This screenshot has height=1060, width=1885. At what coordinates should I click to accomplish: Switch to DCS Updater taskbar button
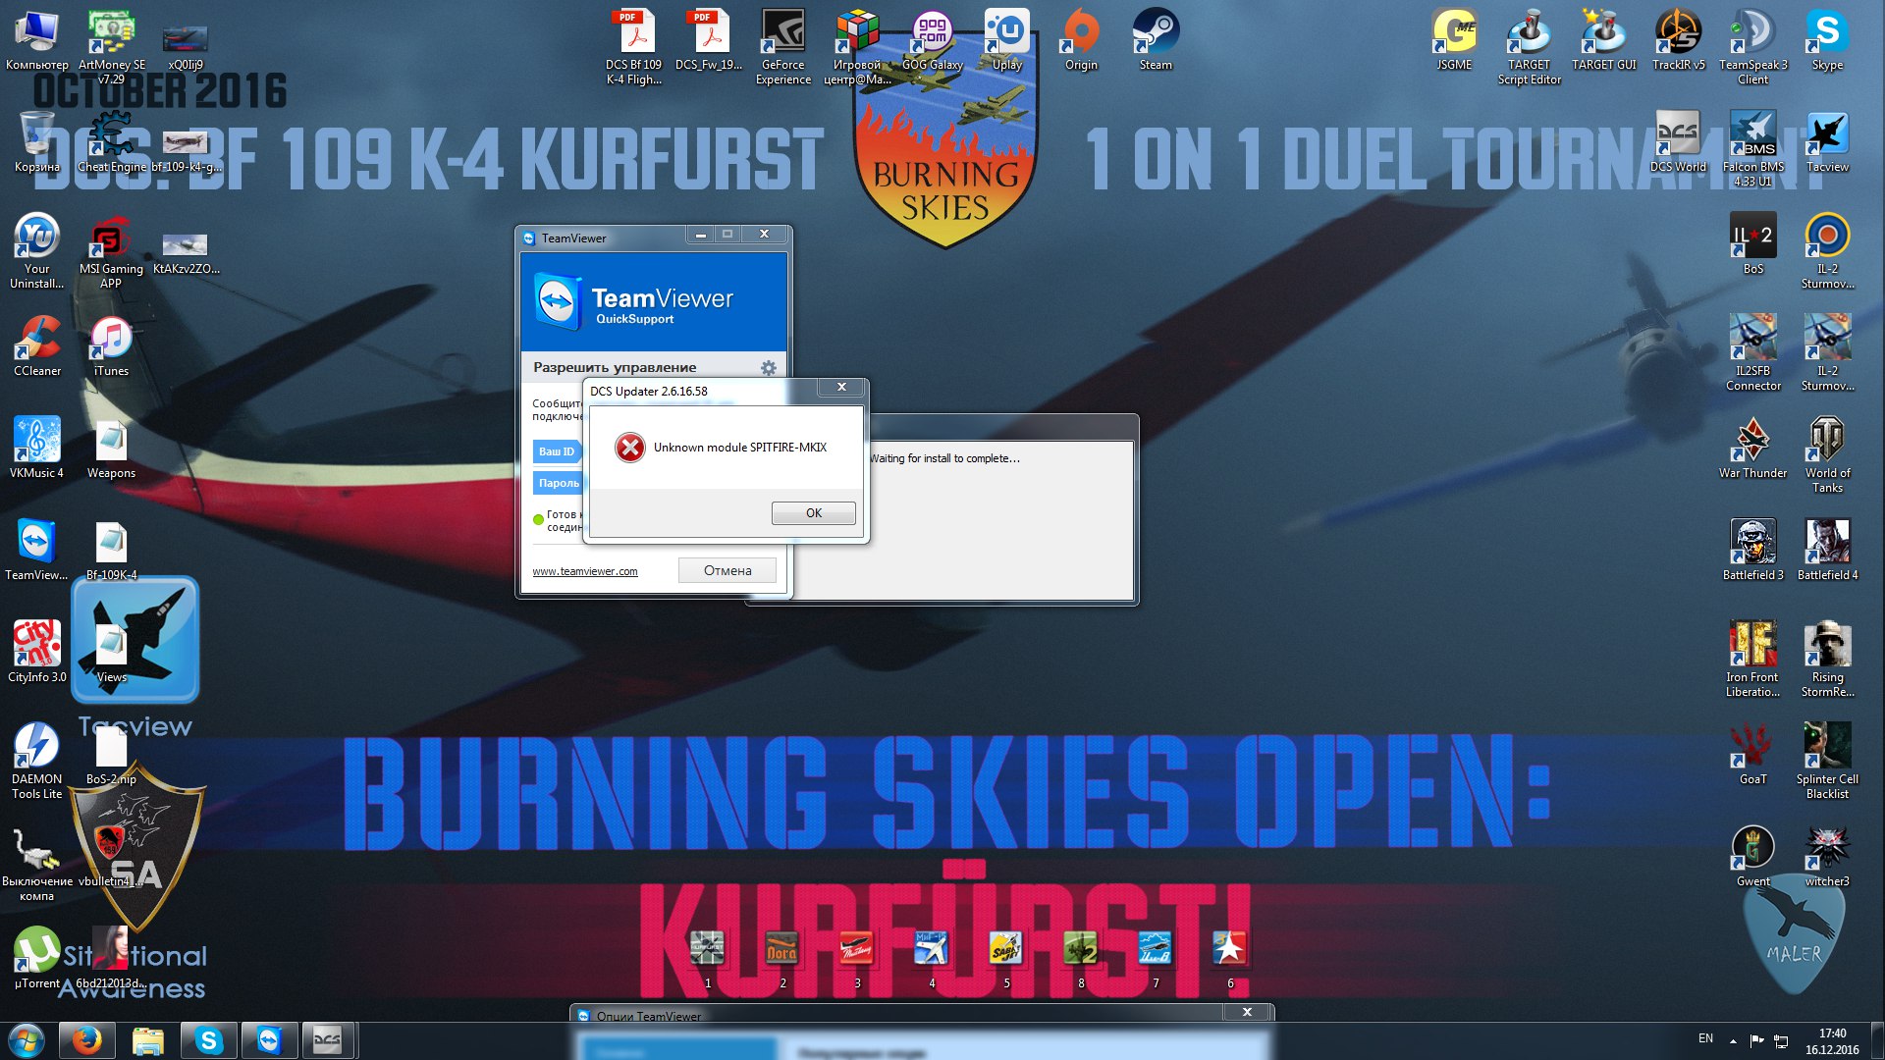tap(328, 1040)
